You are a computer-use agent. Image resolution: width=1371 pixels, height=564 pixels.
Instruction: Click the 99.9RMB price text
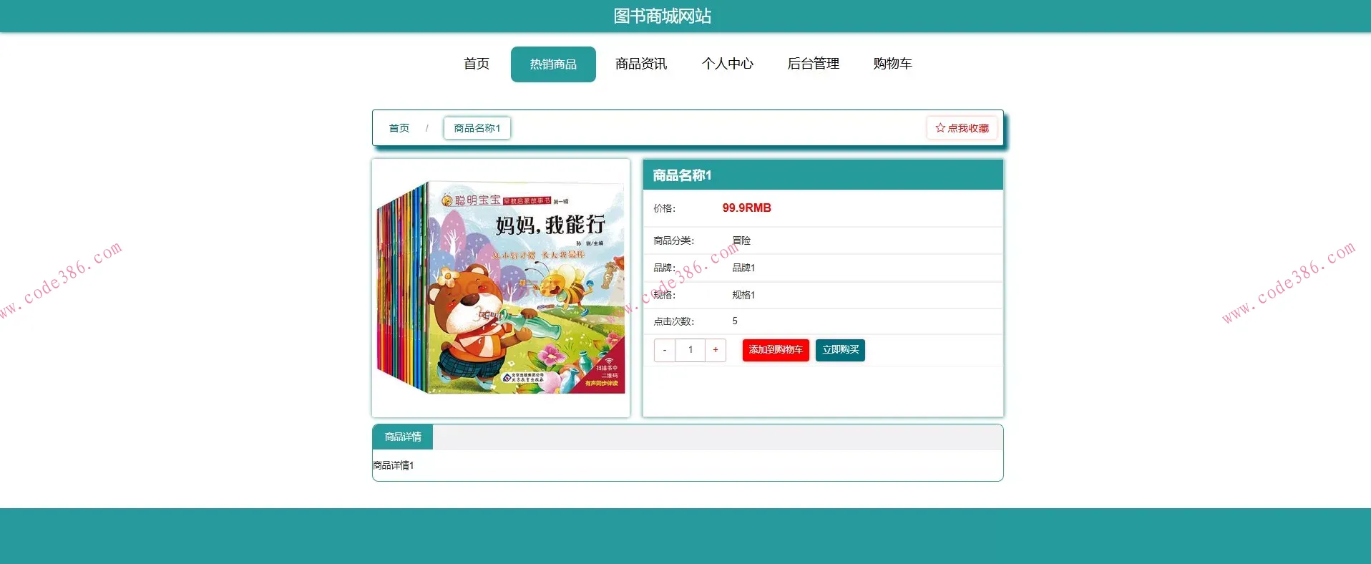(746, 208)
